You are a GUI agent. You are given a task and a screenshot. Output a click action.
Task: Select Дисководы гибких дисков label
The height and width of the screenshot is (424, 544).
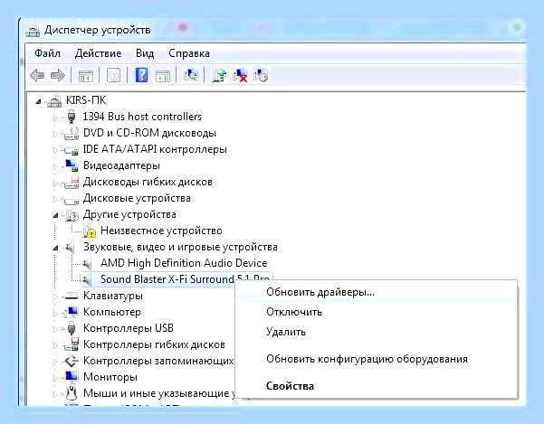148,182
